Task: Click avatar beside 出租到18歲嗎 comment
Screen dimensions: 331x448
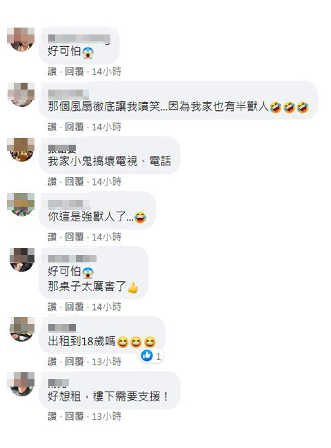Action: pos(21,329)
